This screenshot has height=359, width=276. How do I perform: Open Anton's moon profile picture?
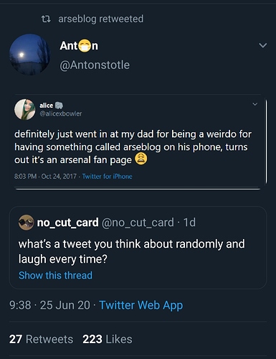tap(29, 55)
